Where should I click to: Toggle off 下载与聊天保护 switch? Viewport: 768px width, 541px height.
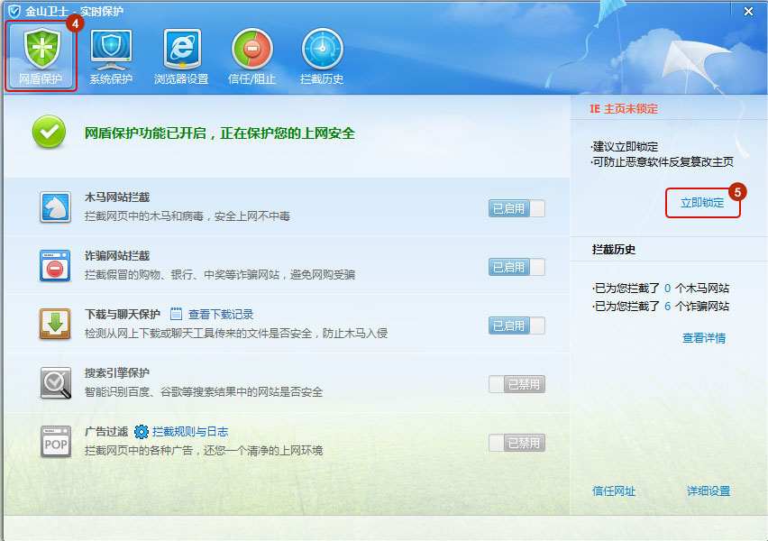(x=517, y=326)
